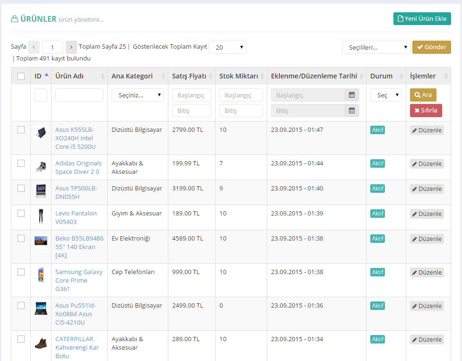This screenshot has height=361, width=462.
Task: Toggle the select-all checkbox in table header
Action: click(x=21, y=77)
